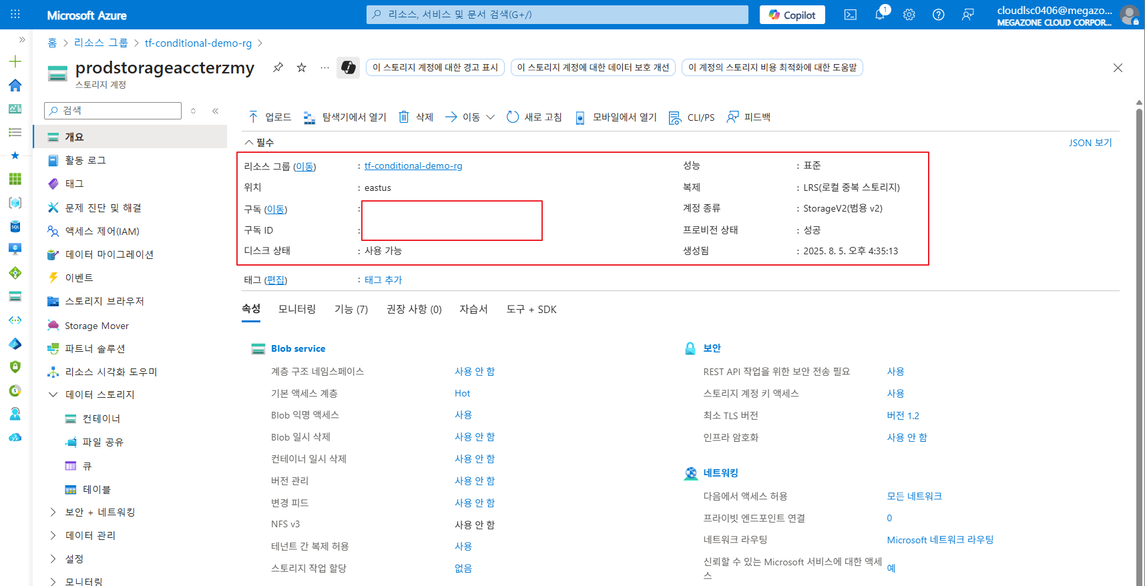The image size is (1145, 586).
Task: Expand the 모니터링 group in sidebar
Action: point(53,581)
